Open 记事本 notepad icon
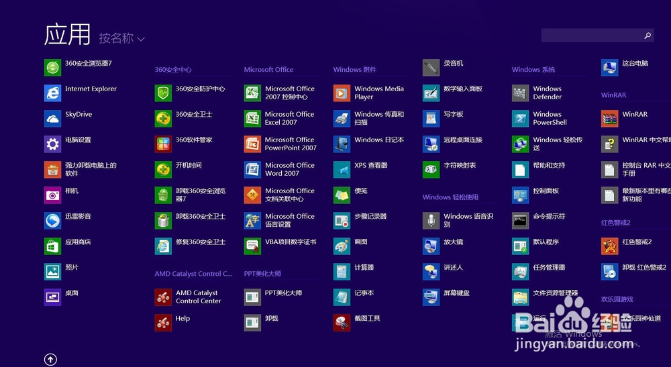The image size is (671, 367). 342,297
